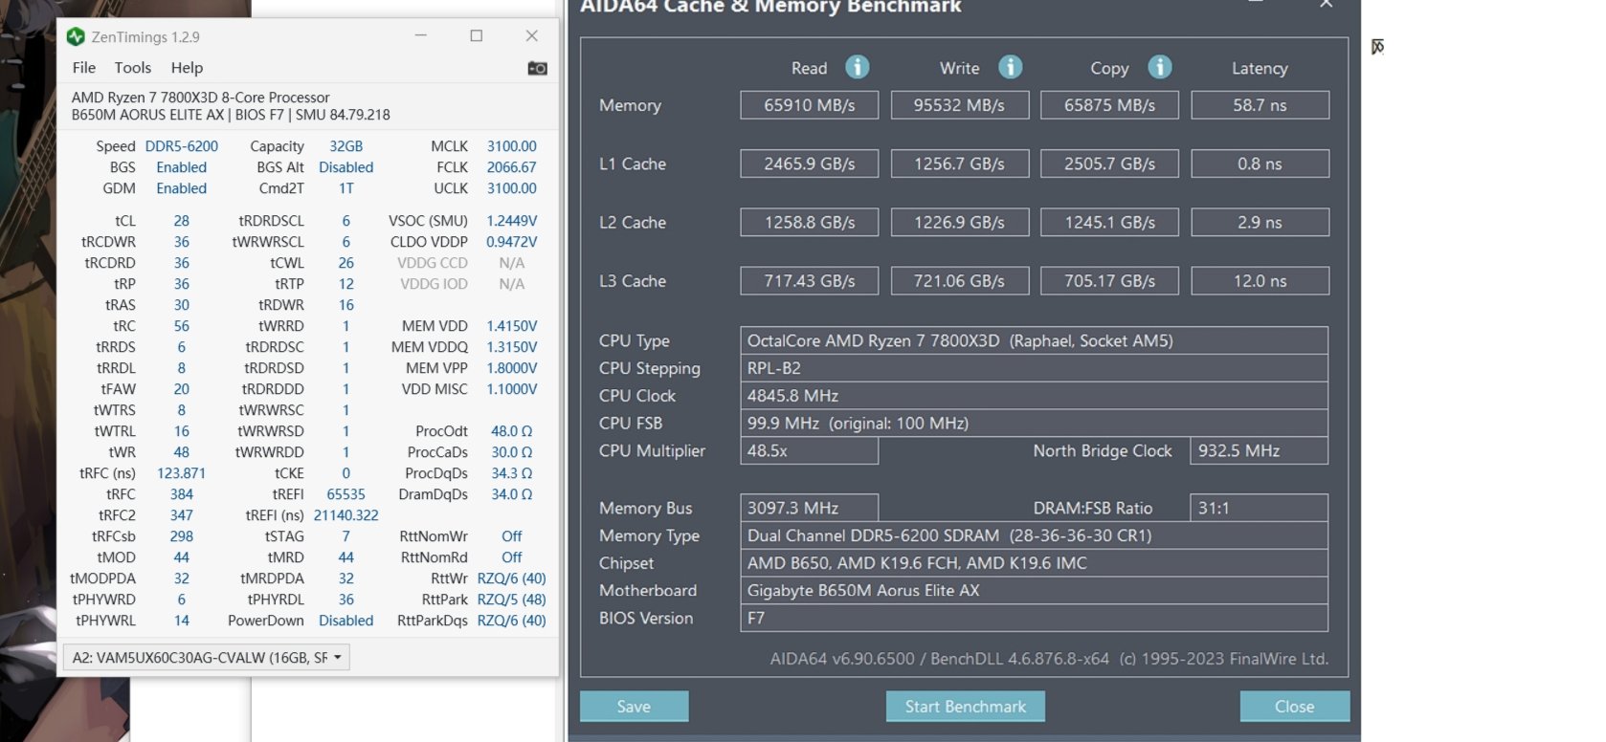Click the FCLK 2066.67 value
The image size is (1606, 742).
(x=512, y=167)
